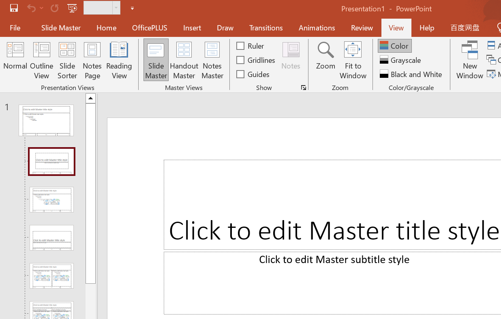Screen dimensions: 501x319
Task: Click the Fit to Window button
Action: (353, 60)
